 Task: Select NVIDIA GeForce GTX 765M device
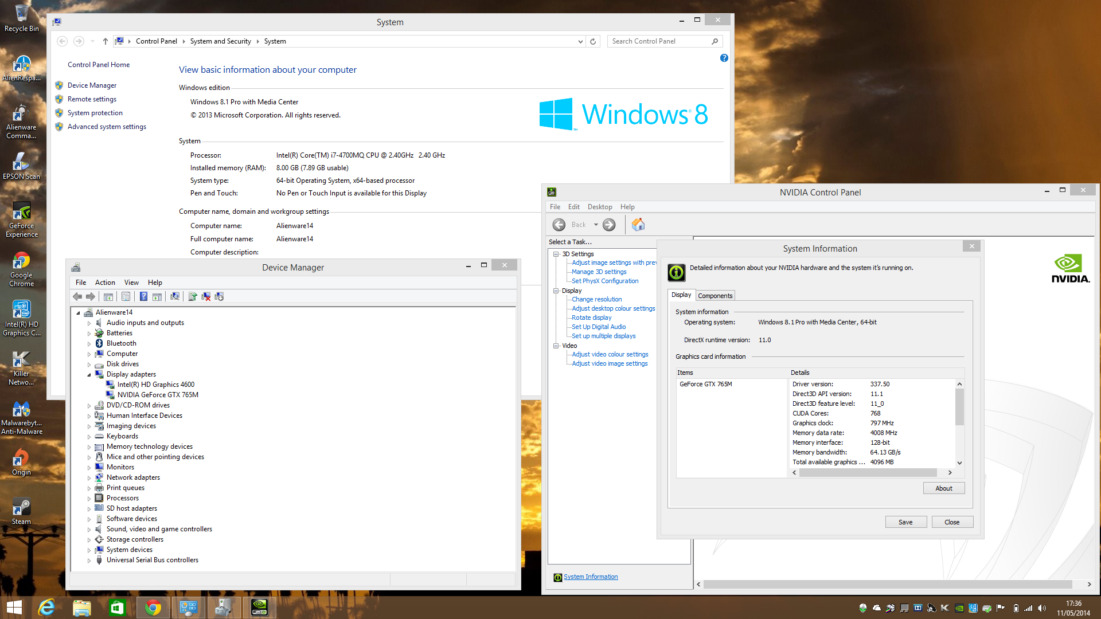[158, 395]
